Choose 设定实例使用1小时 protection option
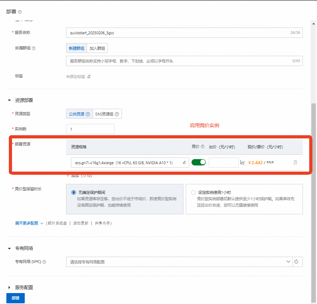The image size is (317, 304). (193, 192)
